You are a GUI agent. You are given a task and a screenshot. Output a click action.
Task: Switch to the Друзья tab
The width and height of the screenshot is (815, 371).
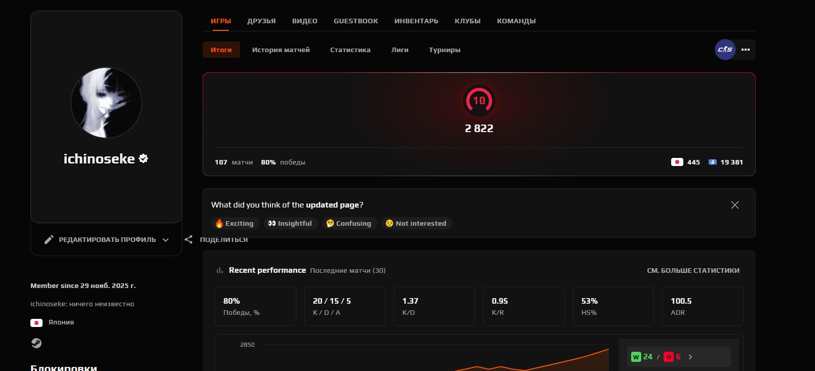tap(261, 21)
